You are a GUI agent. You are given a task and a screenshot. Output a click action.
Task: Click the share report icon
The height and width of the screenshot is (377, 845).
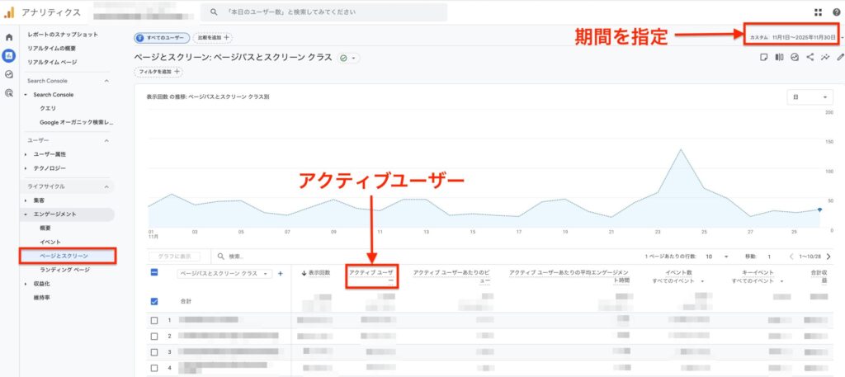click(x=810, y=57)
